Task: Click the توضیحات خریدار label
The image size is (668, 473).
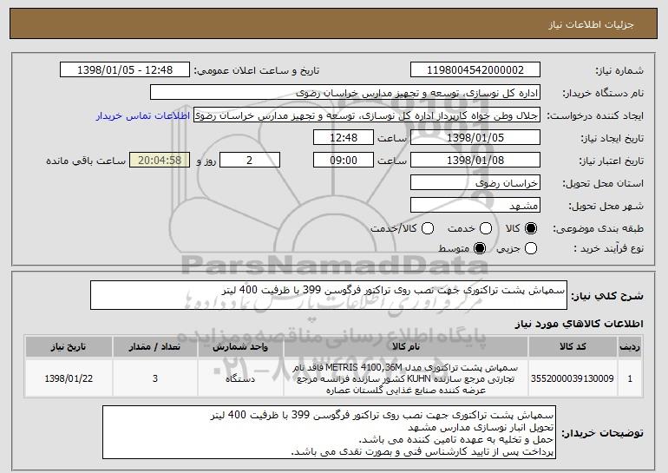Action: pyautogui.click(x=602, y=433)
